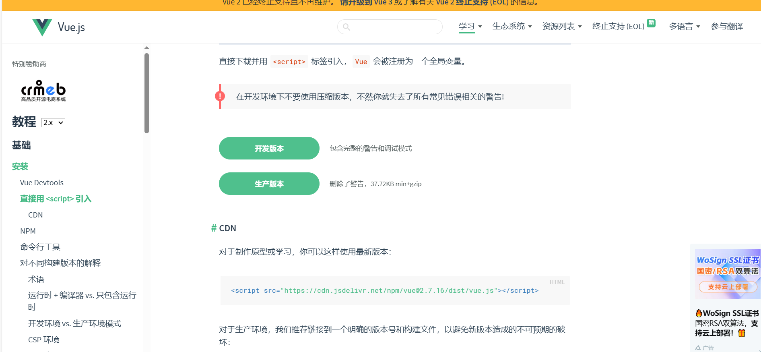This screenshot has height=352, width=761.
Task: Click the search magnifier icon
Action: point(346,27)
